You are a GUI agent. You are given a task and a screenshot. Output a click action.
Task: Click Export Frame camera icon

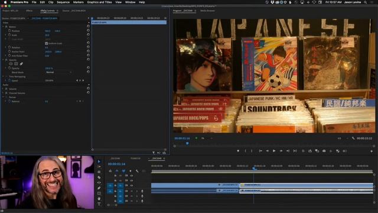[x=324, y=151]
